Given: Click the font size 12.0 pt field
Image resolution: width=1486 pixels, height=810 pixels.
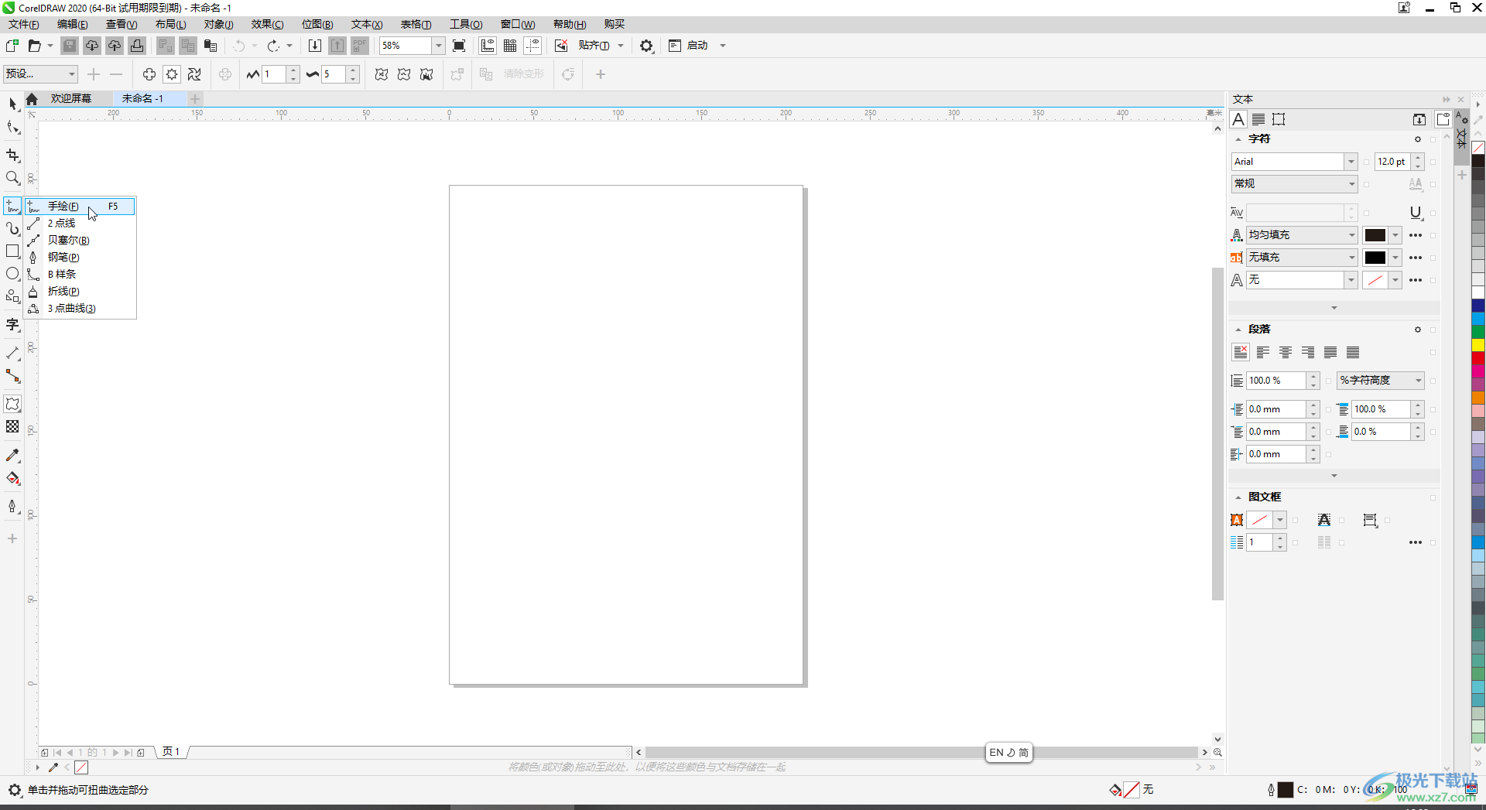Looking at the screenshot, I should 1392,162.
